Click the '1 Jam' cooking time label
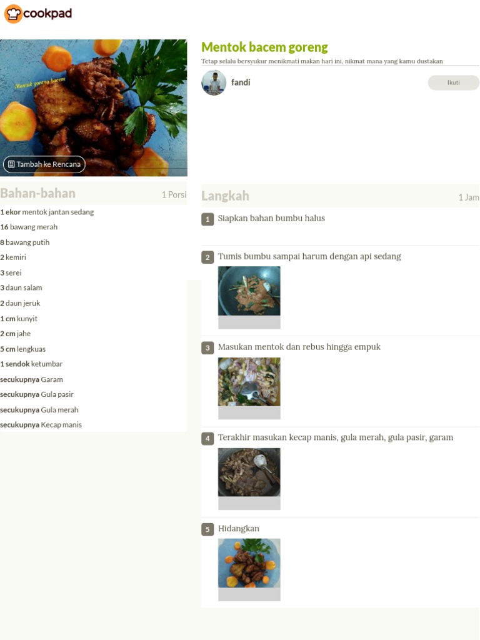This screenshot has width=480, height=640. pyautogui.click(x=469, y=197)
